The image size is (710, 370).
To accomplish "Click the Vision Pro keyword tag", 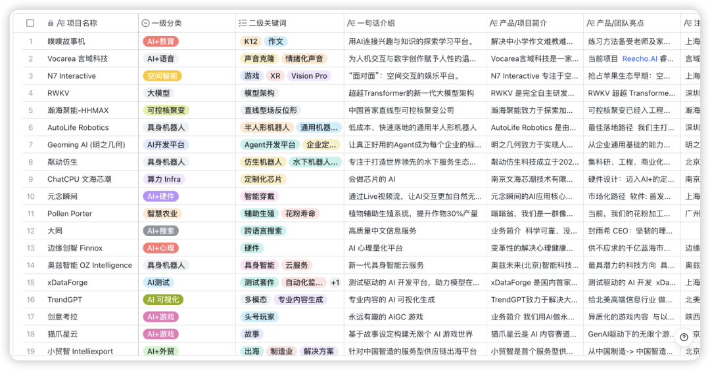I will (309, 76).
